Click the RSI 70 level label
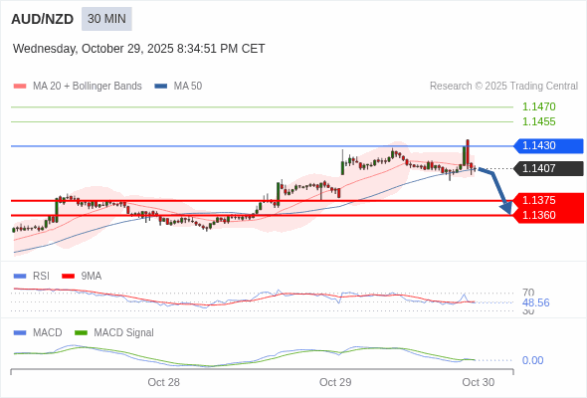The height and width of the screenshot is (398, 587). coord(528,293)
